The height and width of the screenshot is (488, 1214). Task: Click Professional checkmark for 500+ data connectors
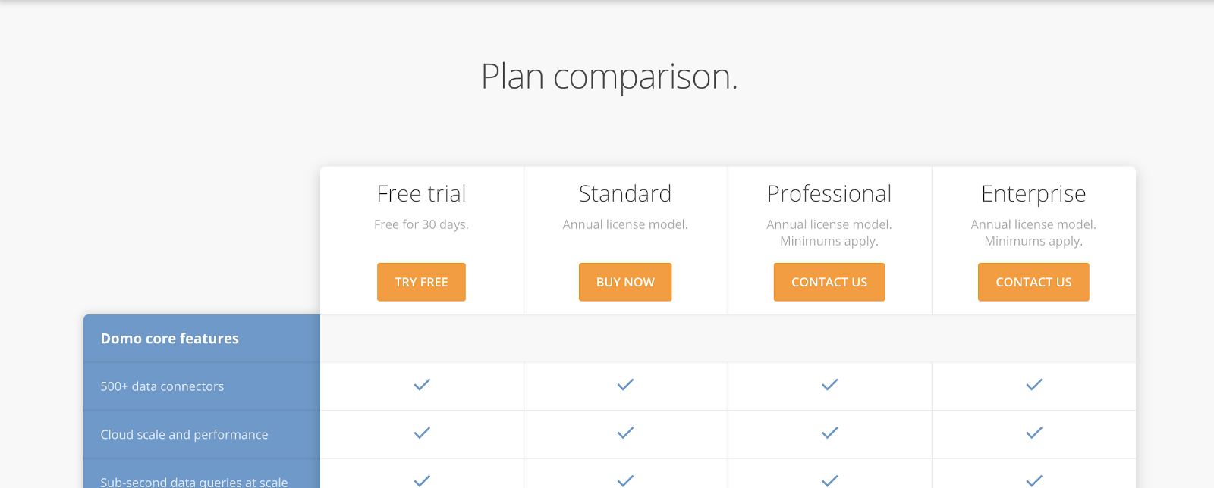(x=829, y=385)
